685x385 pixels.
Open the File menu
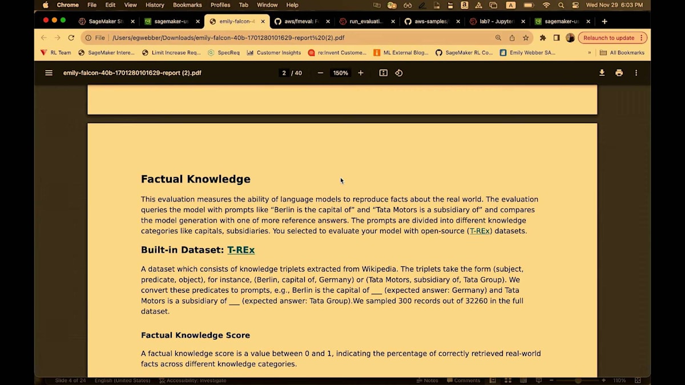[x=92, y=5]
